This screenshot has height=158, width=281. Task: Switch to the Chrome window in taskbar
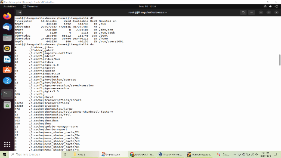pos(142,154)
